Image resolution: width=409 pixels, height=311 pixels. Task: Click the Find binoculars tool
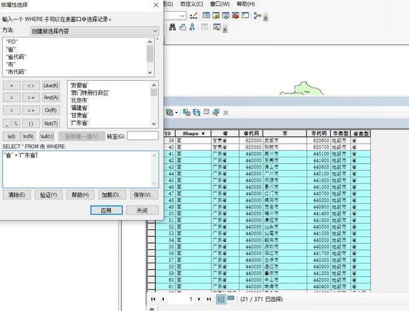172,27
